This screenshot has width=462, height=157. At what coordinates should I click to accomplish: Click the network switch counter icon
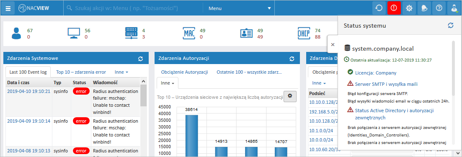(x=131, y=33)
